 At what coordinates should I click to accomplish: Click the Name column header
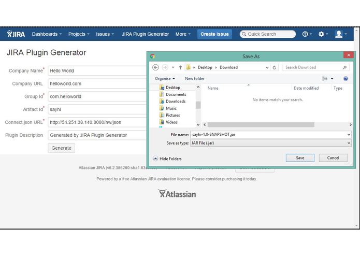coord(213,88)
